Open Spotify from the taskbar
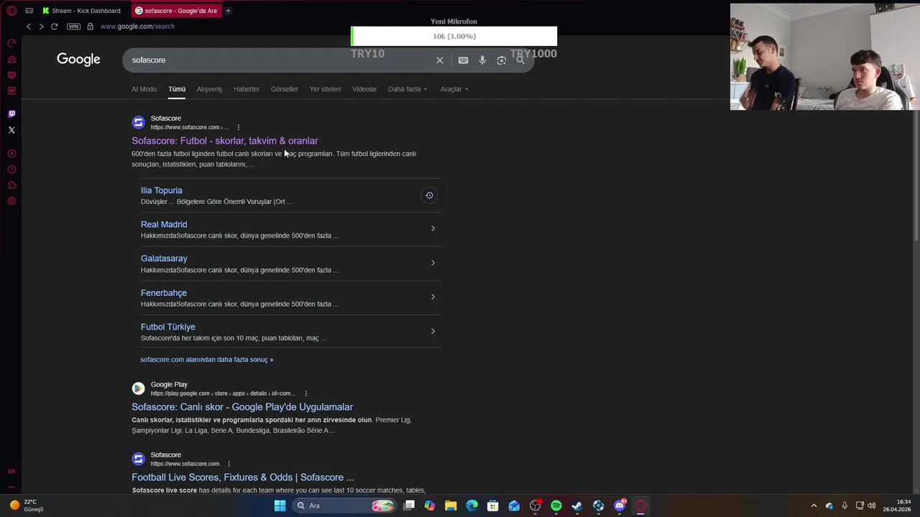Viewport: 920px width, 517px height. coord(556,506)
